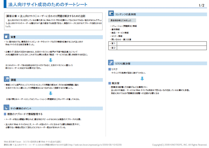Click the サイト構築のポイント pointing-hand icon

click(6, 108)
